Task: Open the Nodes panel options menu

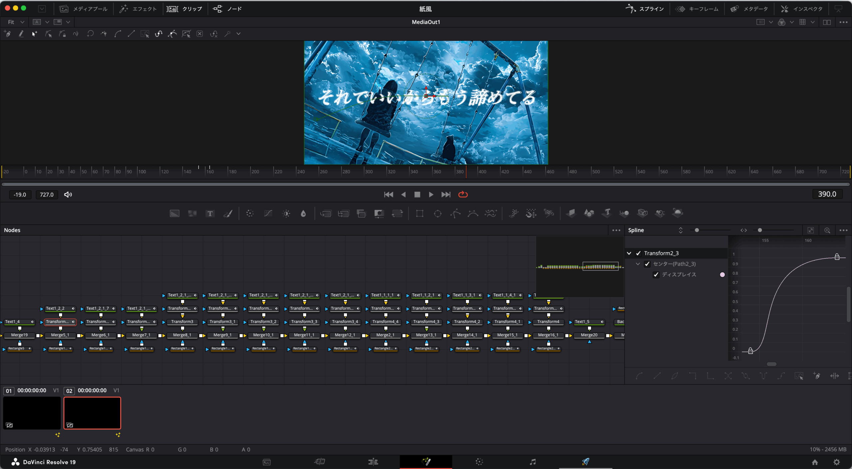Action: pyautogui.click(x=616, y=230)
